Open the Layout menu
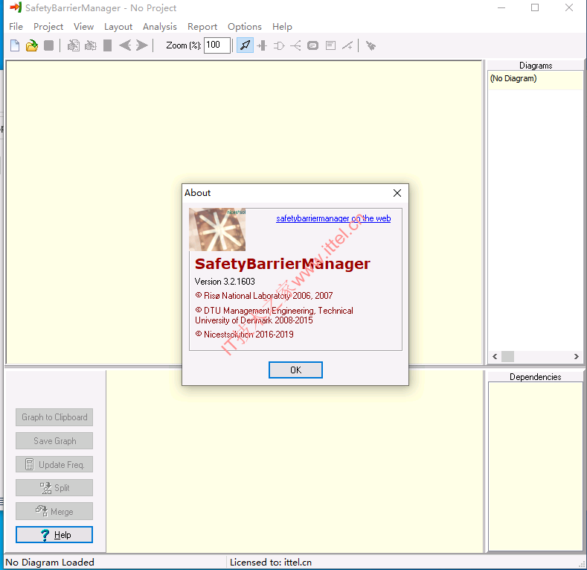The image size is (587, 570). (118, 27)
